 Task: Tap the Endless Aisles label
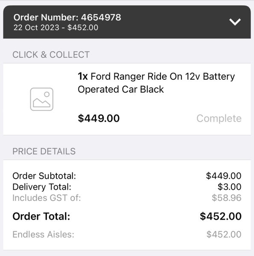(43, 234)
